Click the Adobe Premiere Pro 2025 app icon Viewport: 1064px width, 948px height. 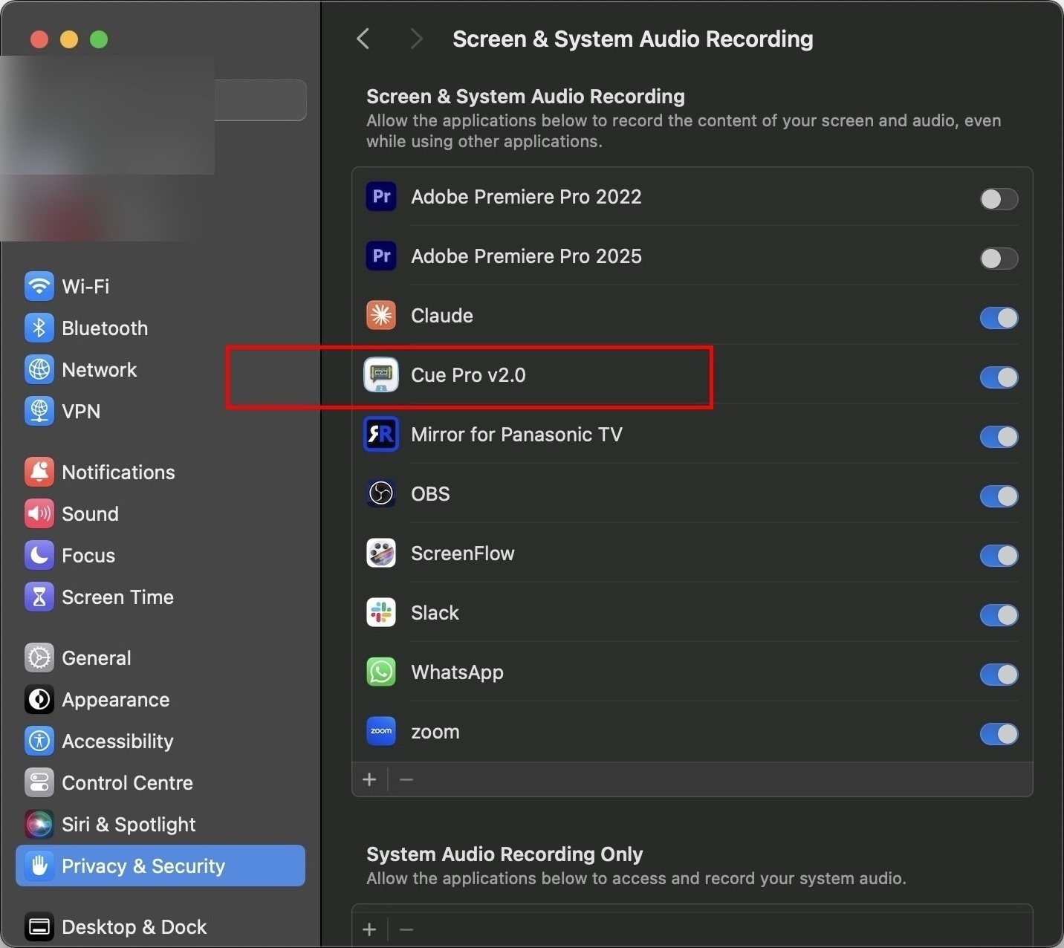click(x=381, y=256)
